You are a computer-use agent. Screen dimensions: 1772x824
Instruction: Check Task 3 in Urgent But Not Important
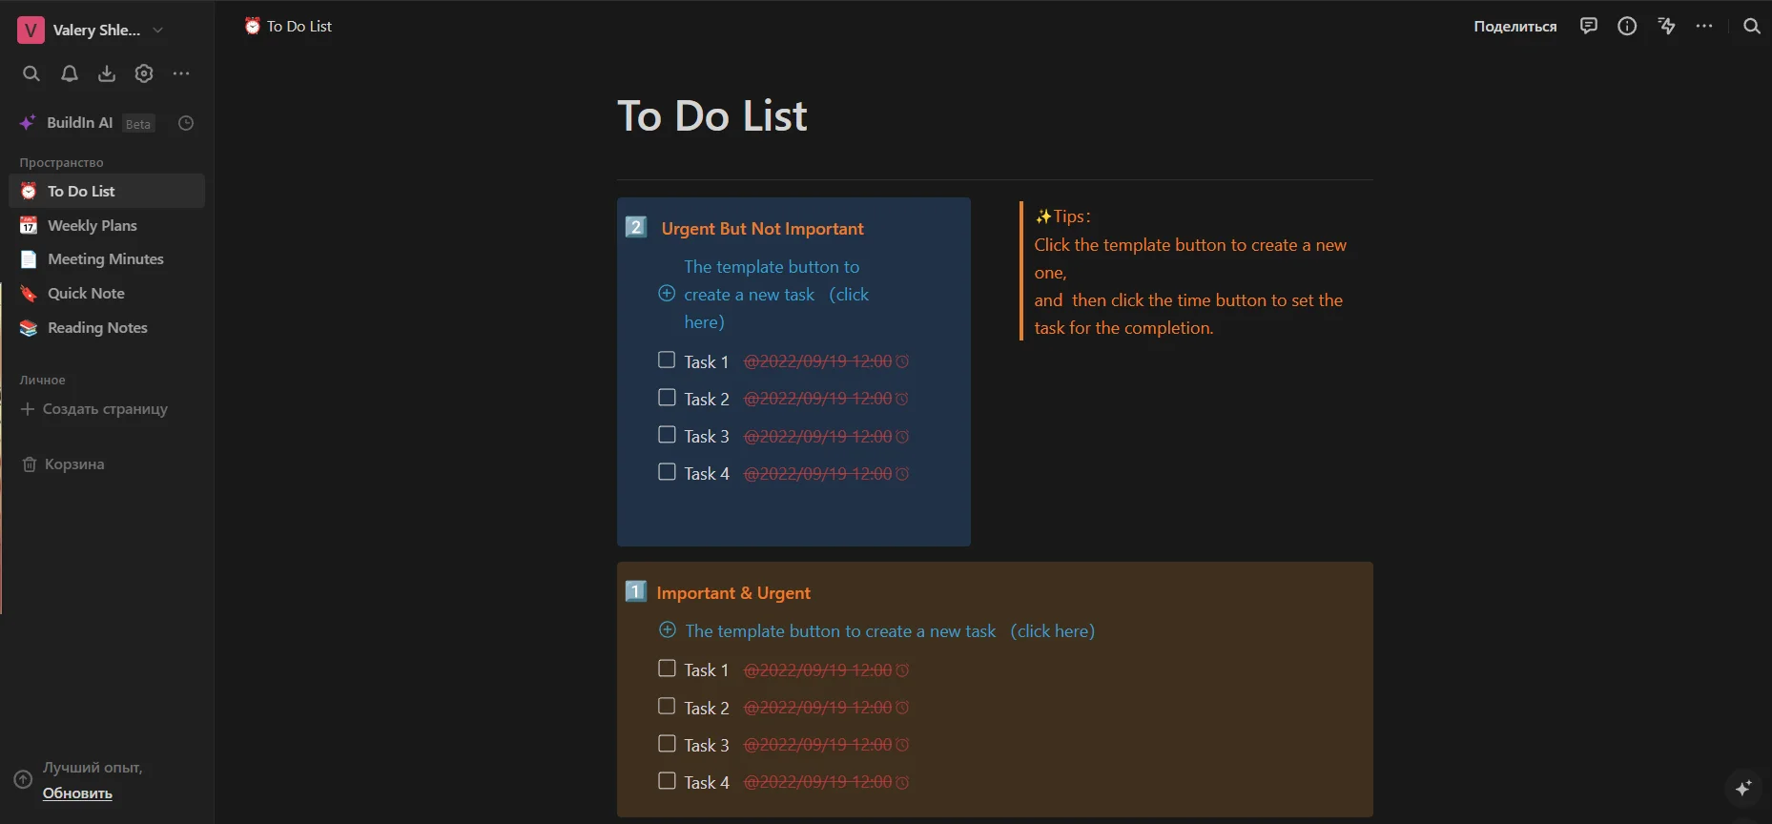click(667, 435)
